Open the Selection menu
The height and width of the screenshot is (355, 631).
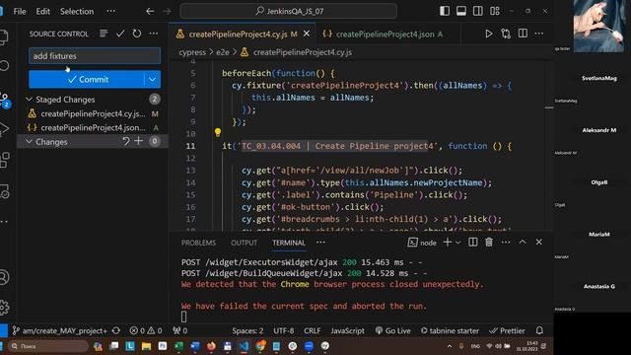77,11
